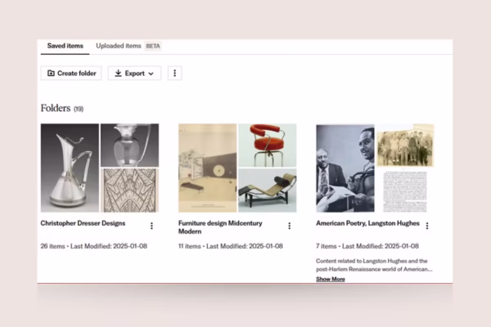Open the American Poetry, Langston Hughes folder title
The height and width of the screenshot is (327, 491).
point(367,223)
